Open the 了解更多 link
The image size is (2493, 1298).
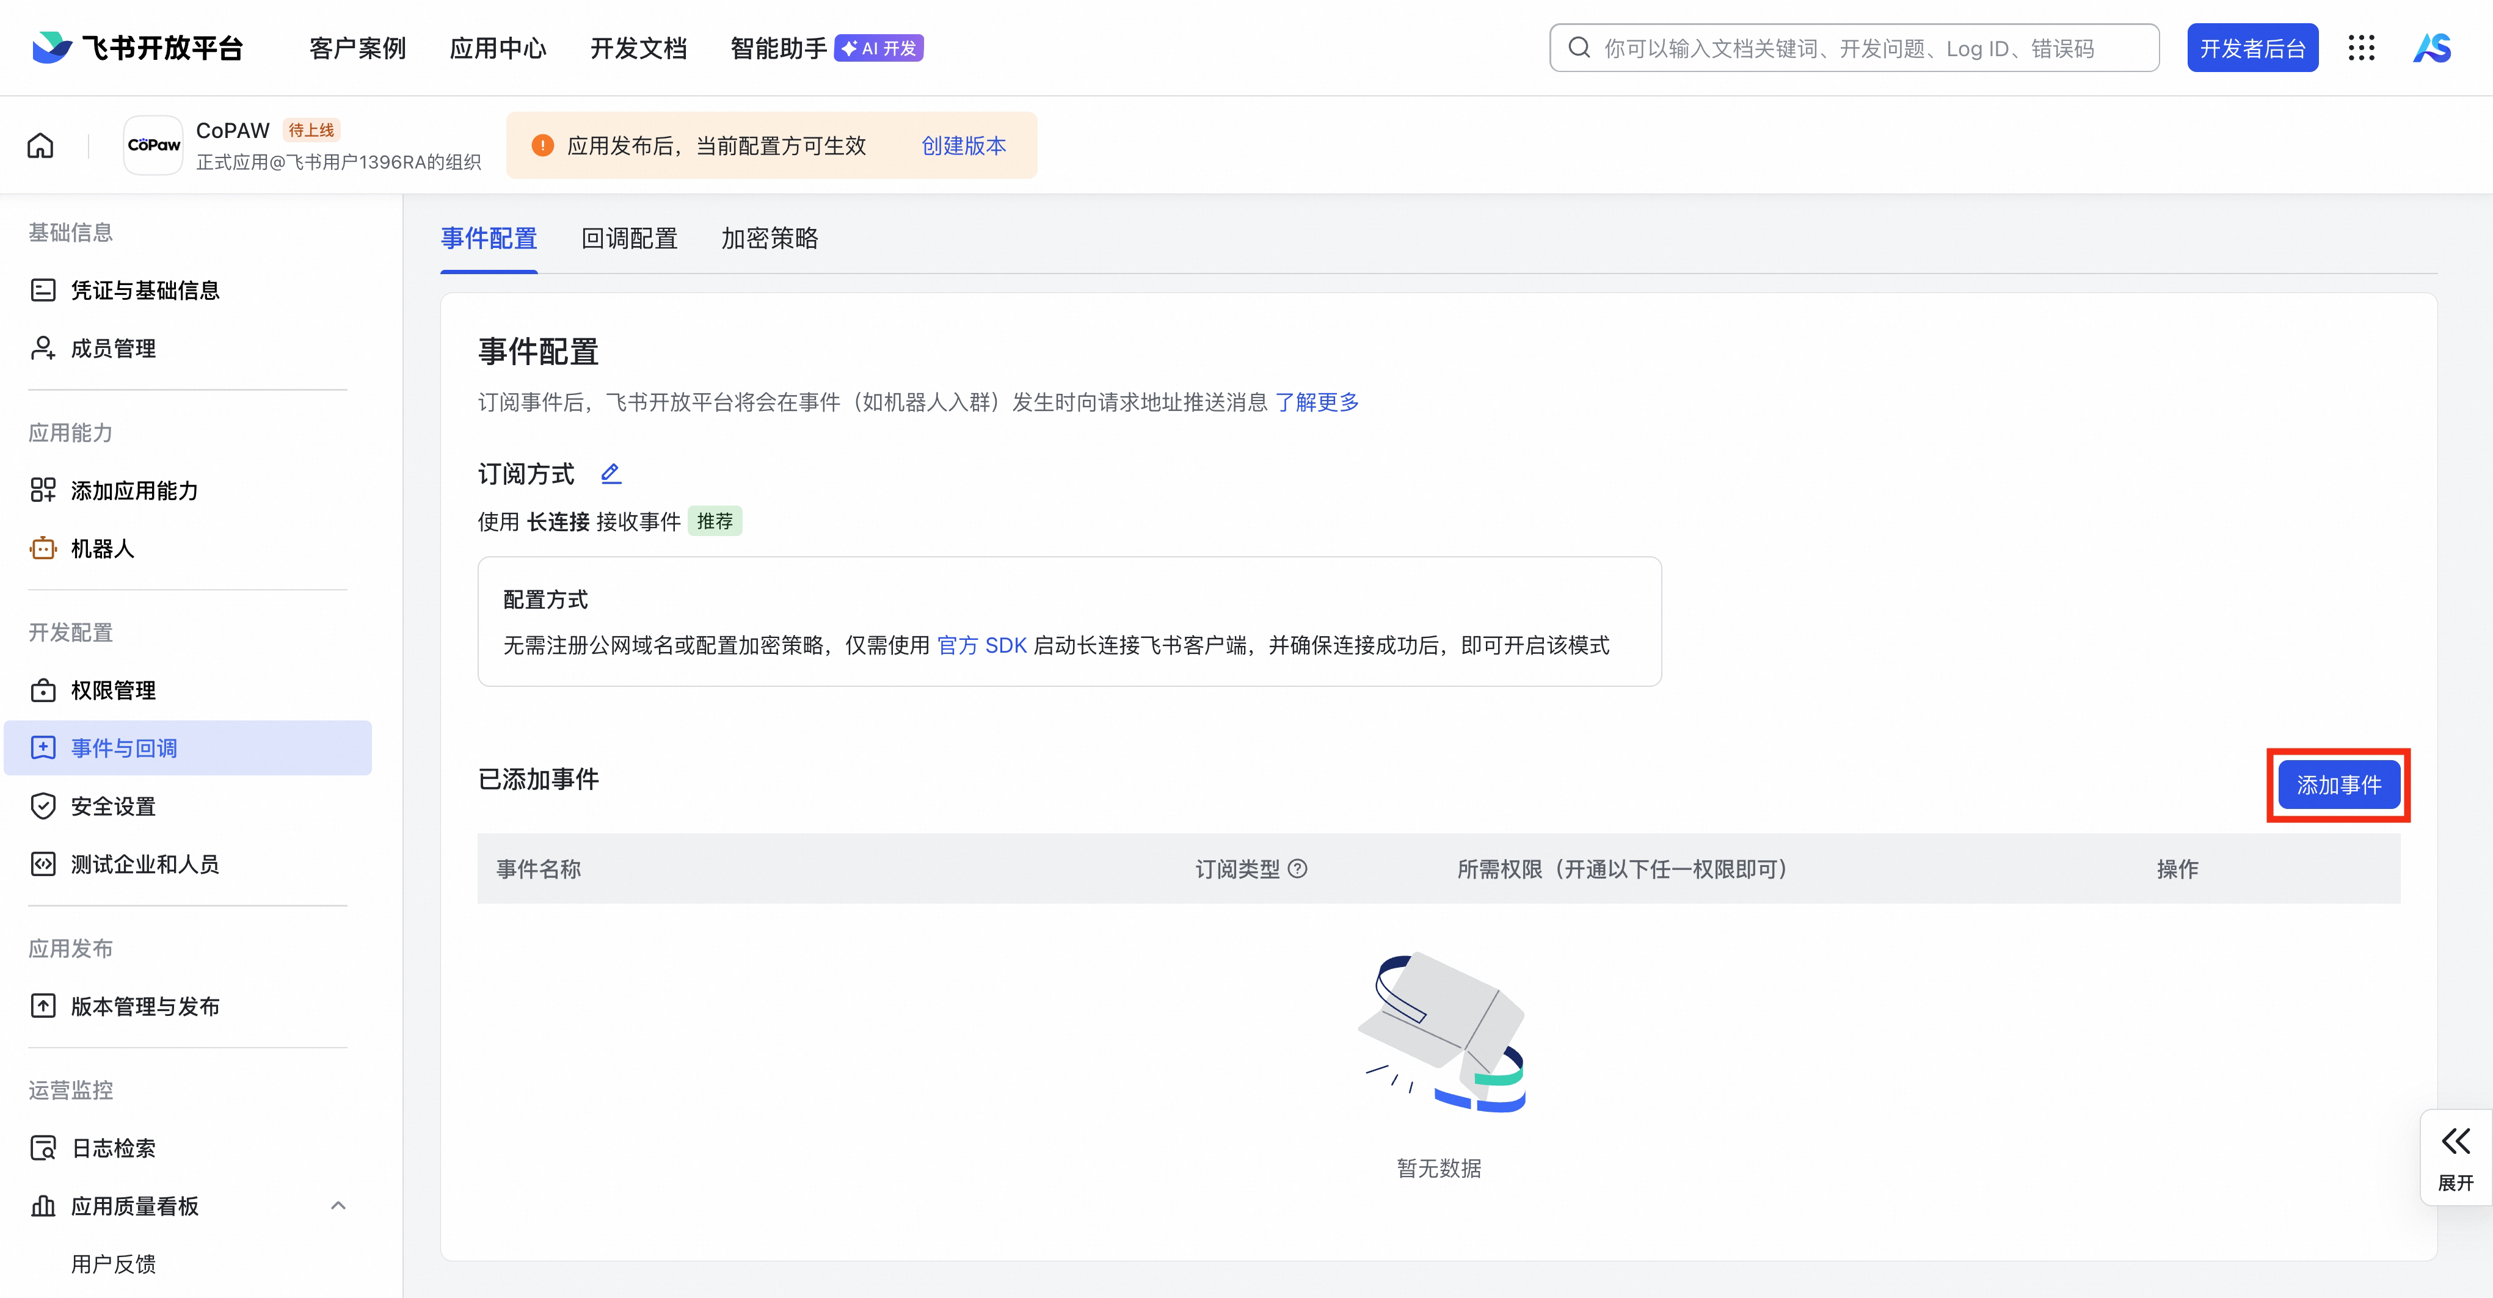(1316, 401)
